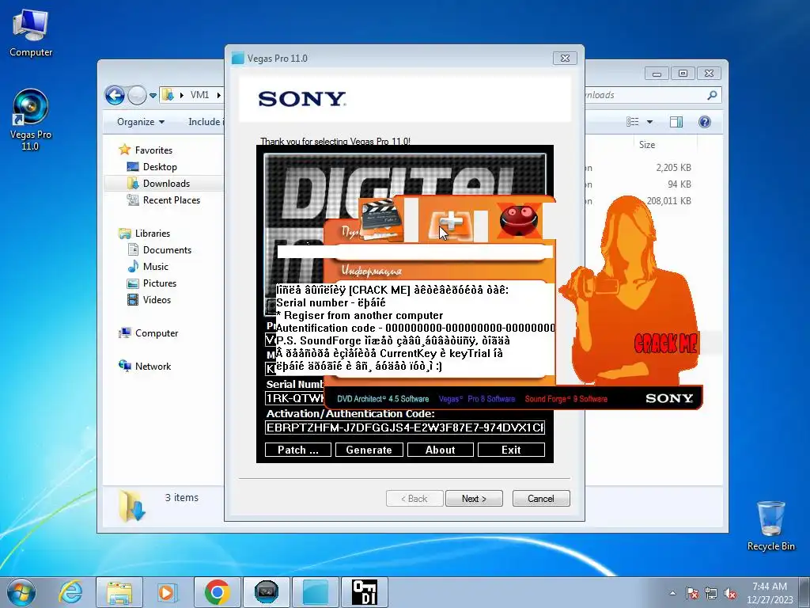Toggle the Explorer preview pane icon

676,122
